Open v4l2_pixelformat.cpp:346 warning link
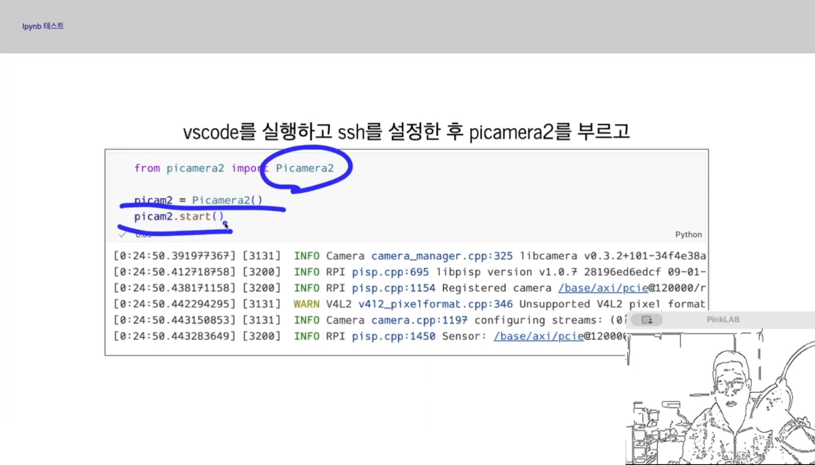This screenshot has height=465, width=815. [435, 304]
